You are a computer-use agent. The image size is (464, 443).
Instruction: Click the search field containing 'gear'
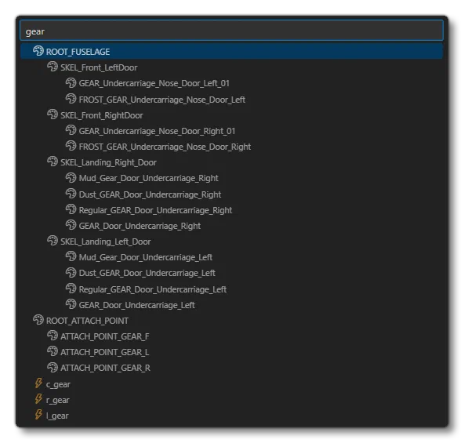coord(231,31)
